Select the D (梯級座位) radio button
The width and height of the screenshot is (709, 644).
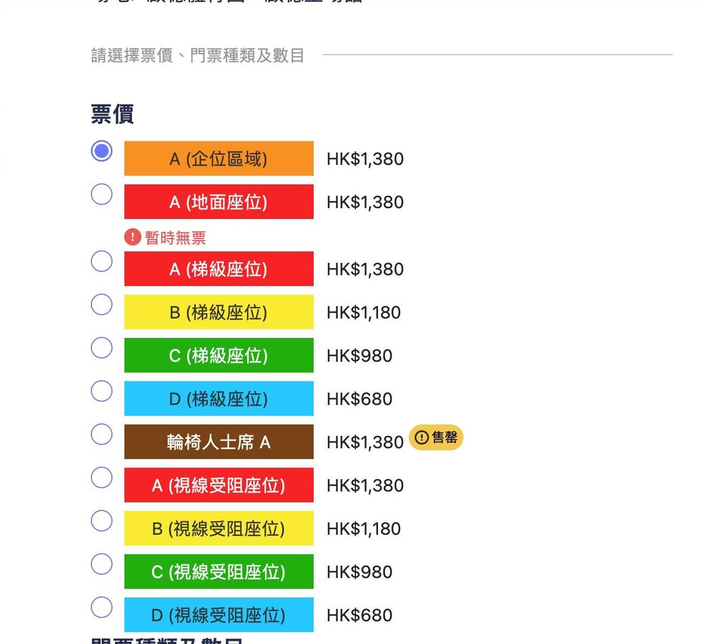(x=101, y=391)
